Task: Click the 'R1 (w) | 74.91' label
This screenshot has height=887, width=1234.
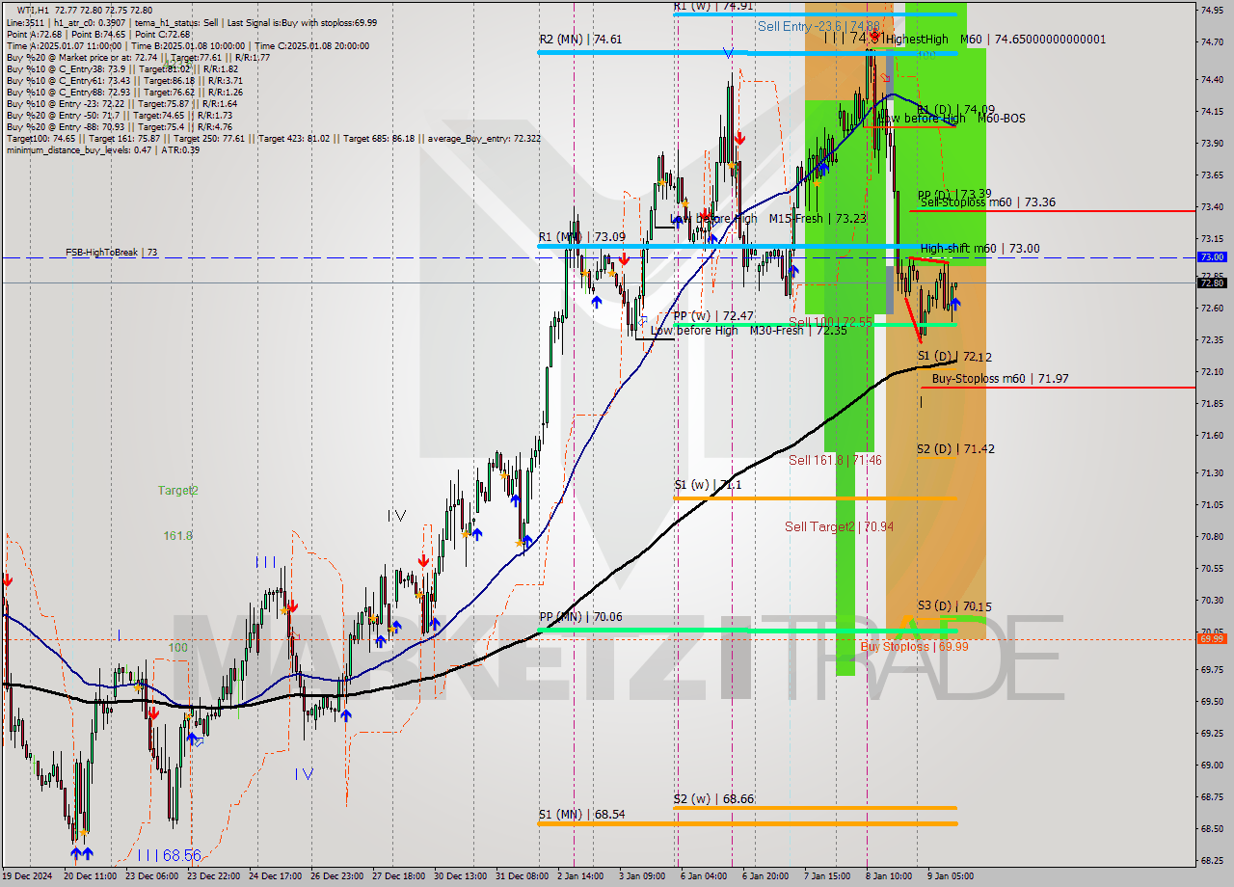Action: [713, 6]
